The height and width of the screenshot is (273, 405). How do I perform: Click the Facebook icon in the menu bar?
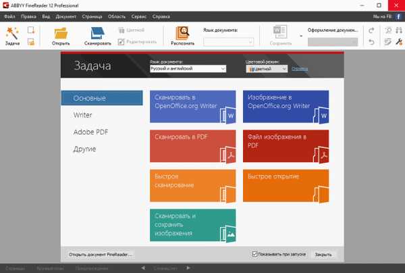[x=398, y=17]
